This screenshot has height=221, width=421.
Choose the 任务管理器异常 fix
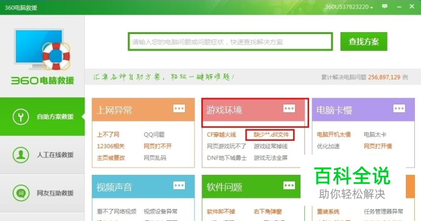pyautogui.click(x=383, y=211)
